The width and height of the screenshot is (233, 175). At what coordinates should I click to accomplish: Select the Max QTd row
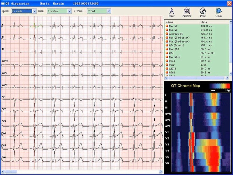(197, 49)
